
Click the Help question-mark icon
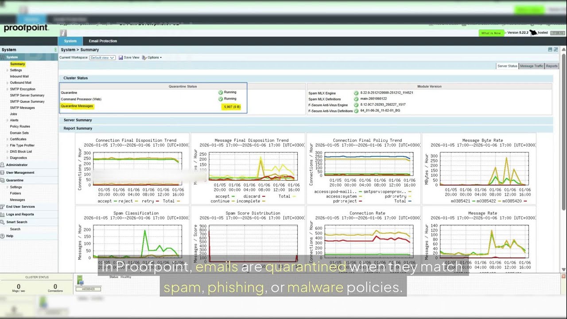pyautogui.click(x=3, y=236)
